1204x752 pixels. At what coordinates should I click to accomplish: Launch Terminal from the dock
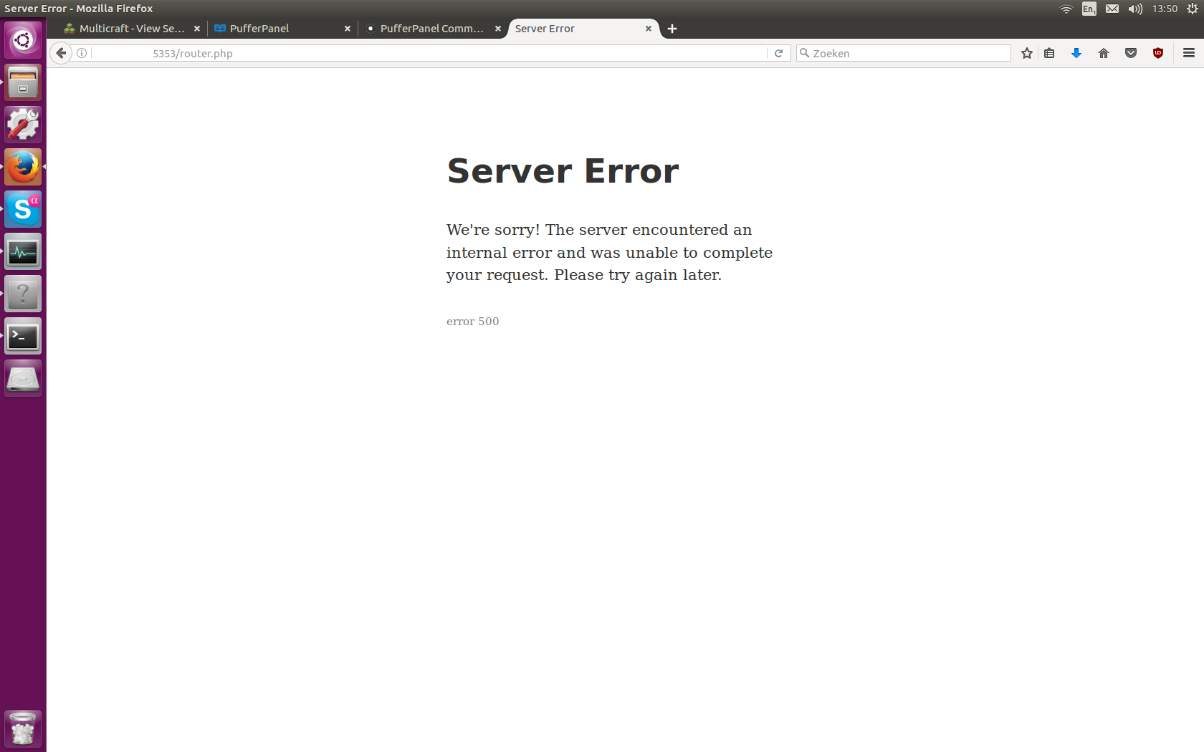pos(23,336)
